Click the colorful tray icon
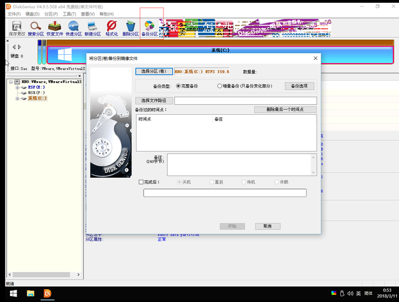 coord(334,293)
